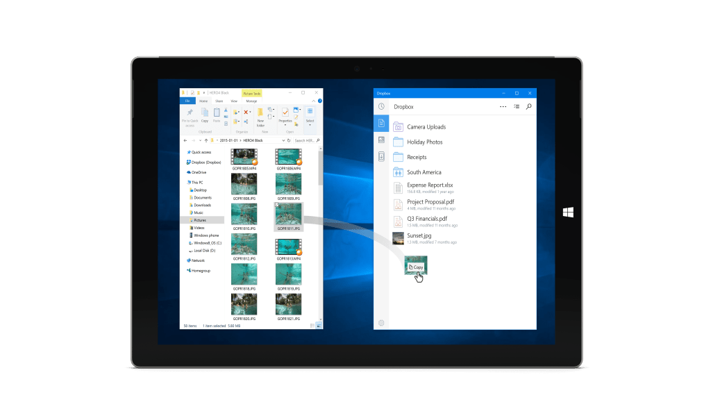Switch to the Manage ribbon tab
Viewport: 711px width, 400px height.
[251, 101]
